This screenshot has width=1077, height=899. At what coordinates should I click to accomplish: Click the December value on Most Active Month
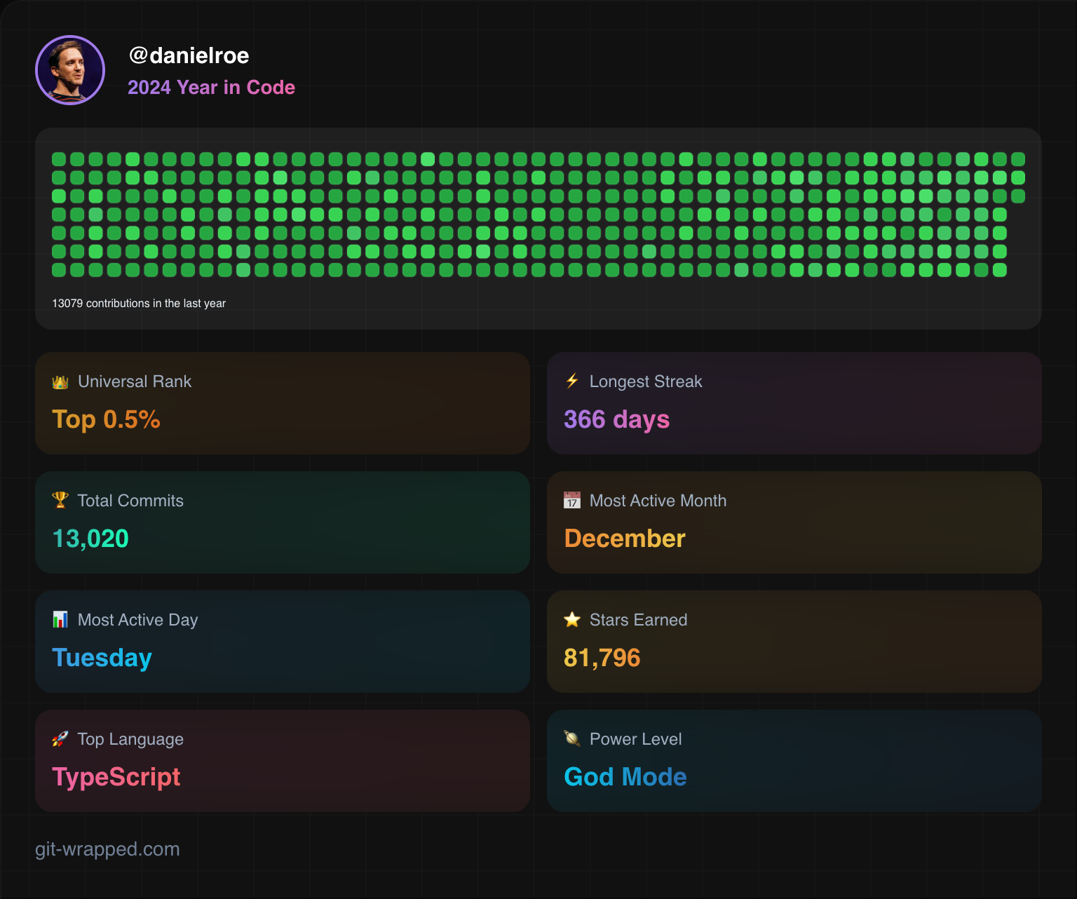point(624,539)
